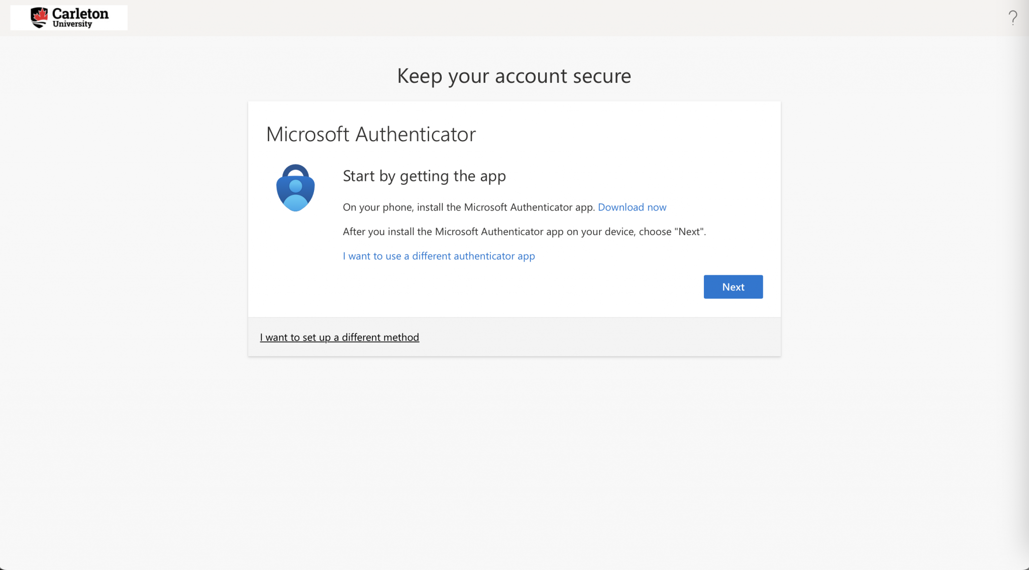Click the "Microsoft Authenticator" card title

point(370,134)
